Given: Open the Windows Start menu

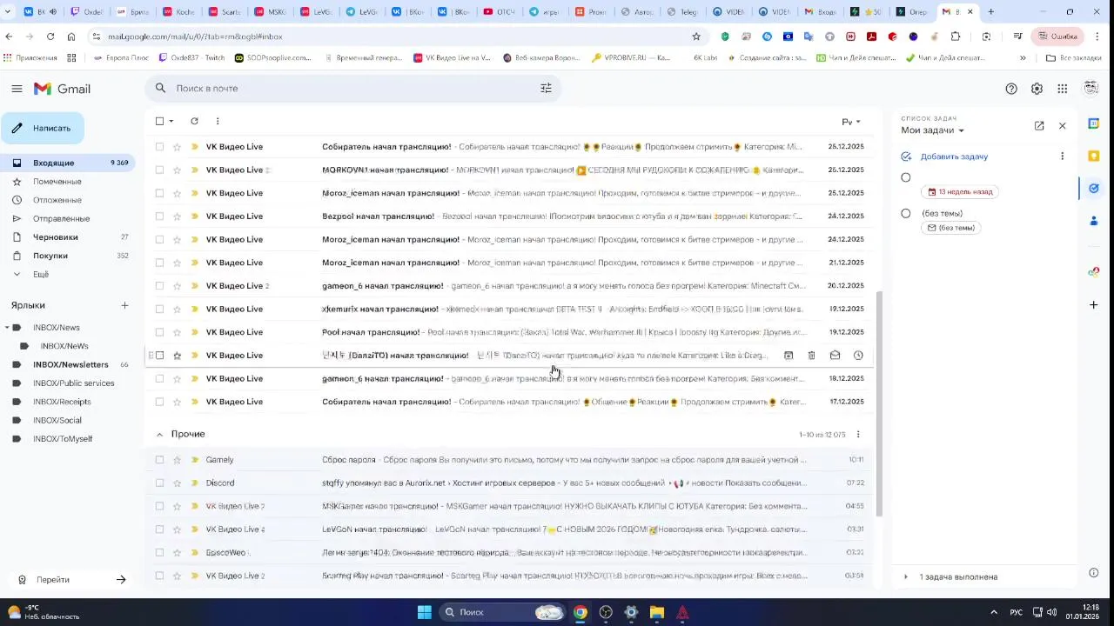Looking at the screenshot, I should click(x=424, y=612).
